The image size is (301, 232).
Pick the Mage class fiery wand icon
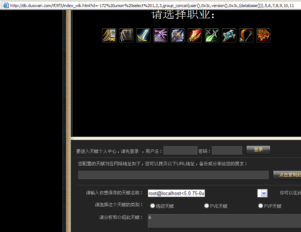195,35
